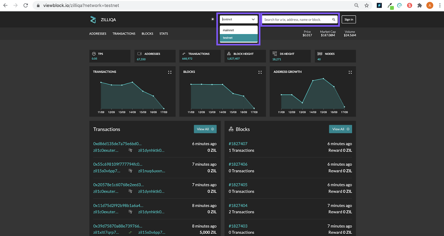444x236 pixels.
Task: Click the BLOCK HEIGHT cubes icon
Action: click(229, 54)
